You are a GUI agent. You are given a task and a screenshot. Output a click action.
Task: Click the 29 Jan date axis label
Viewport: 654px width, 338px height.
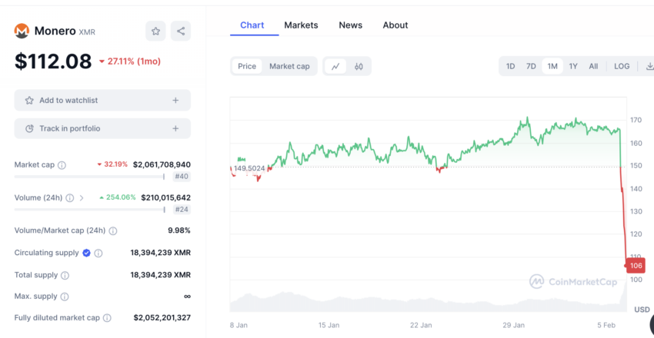point(514,325)
